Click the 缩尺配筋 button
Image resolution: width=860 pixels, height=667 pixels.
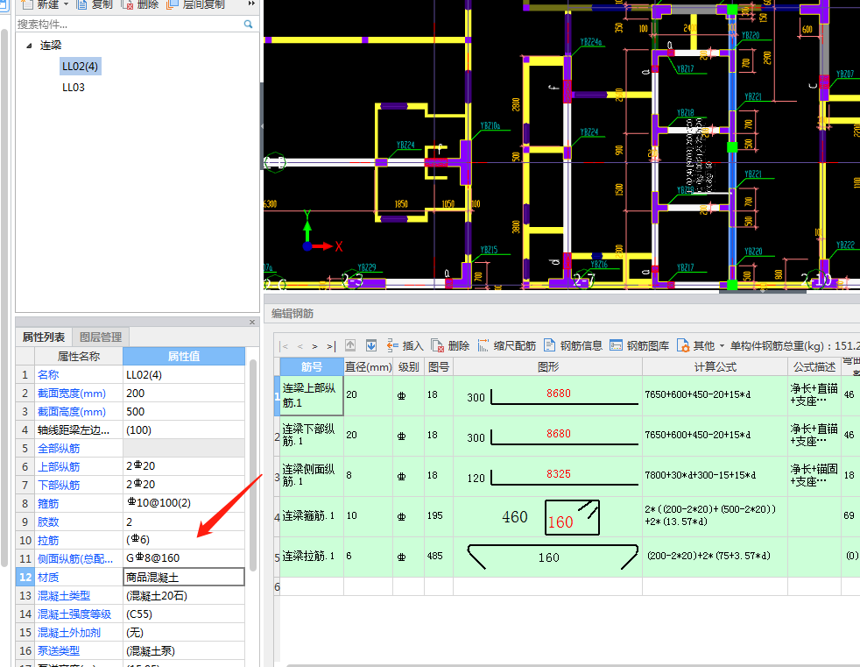pyautogui.click(x=507, y=345)
